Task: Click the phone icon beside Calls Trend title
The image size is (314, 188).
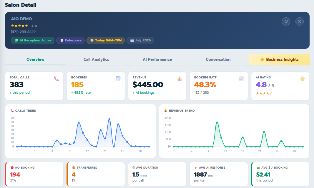Action: (12, 110)
